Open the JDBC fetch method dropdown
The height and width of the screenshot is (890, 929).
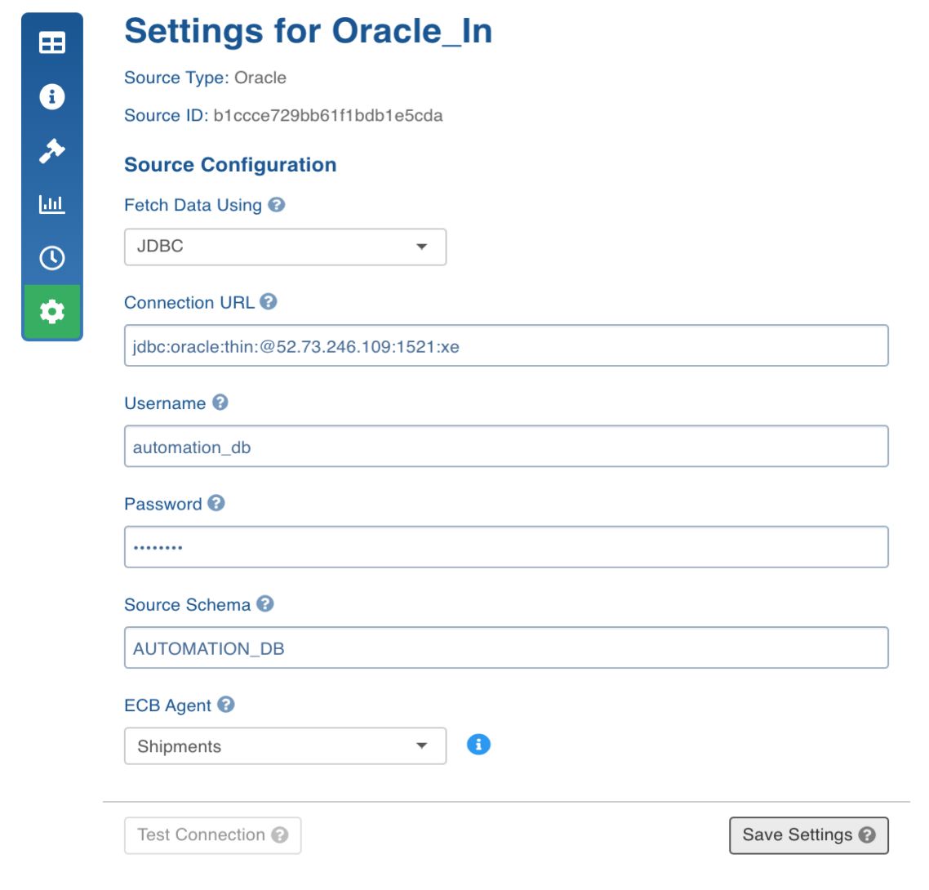tap(285, 247)
